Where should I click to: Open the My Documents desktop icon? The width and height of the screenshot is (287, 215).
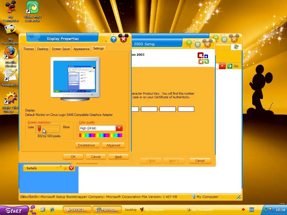[10, 35]
